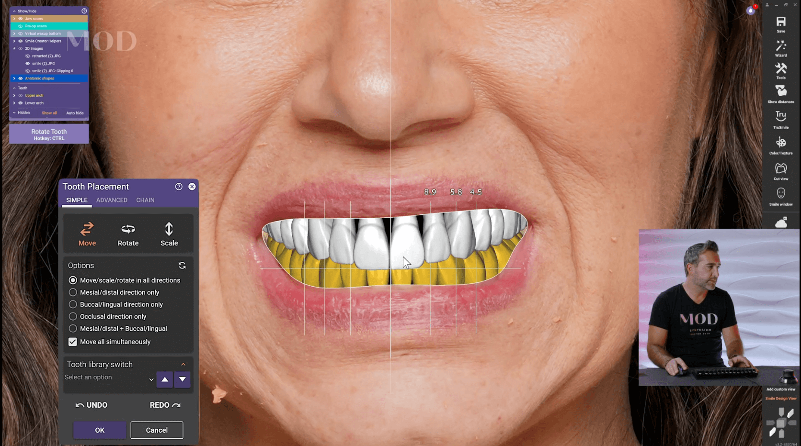The image size is (801, 446).
Task: Select Buccal/lingual direction only
Action: click(73, 304)
